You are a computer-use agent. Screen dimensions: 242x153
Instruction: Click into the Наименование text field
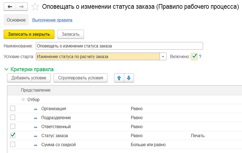coord(119,46)
